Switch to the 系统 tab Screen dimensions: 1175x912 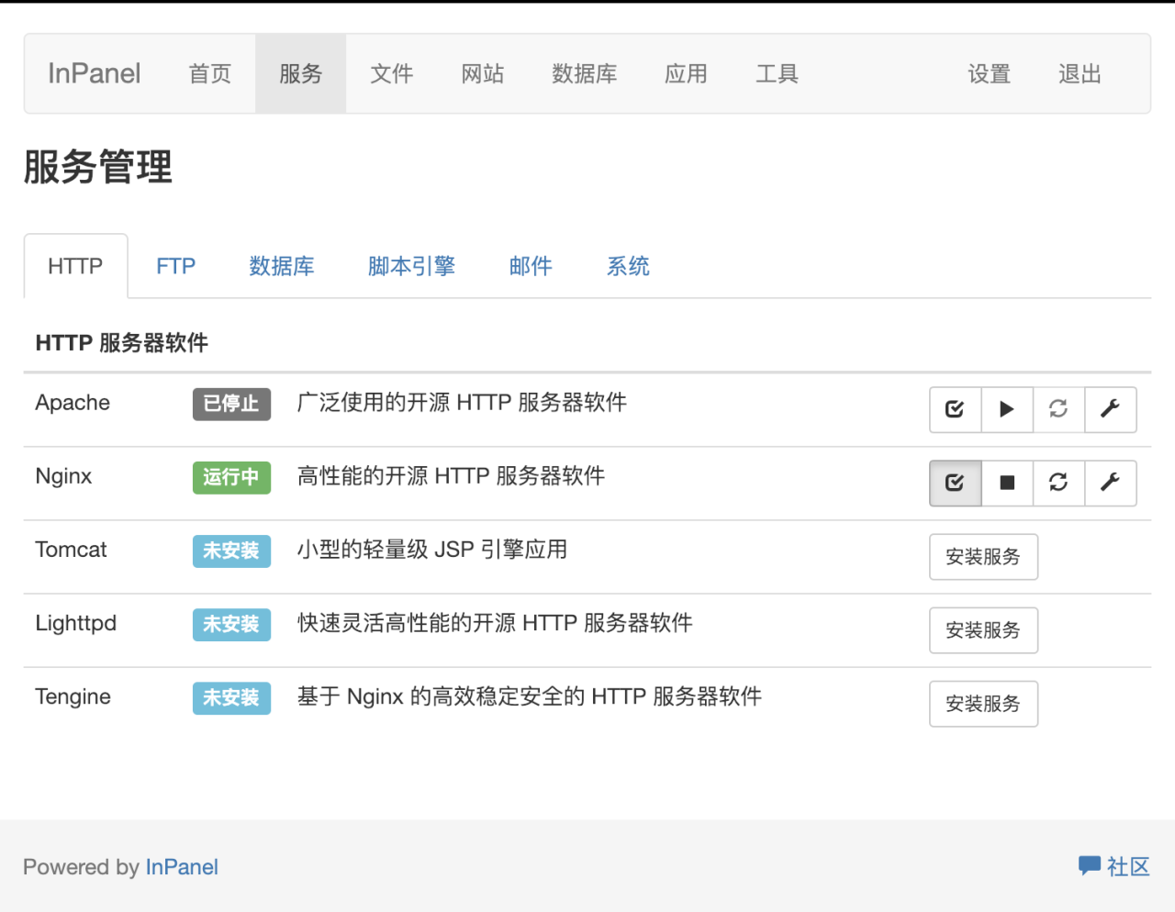[628, 266]
